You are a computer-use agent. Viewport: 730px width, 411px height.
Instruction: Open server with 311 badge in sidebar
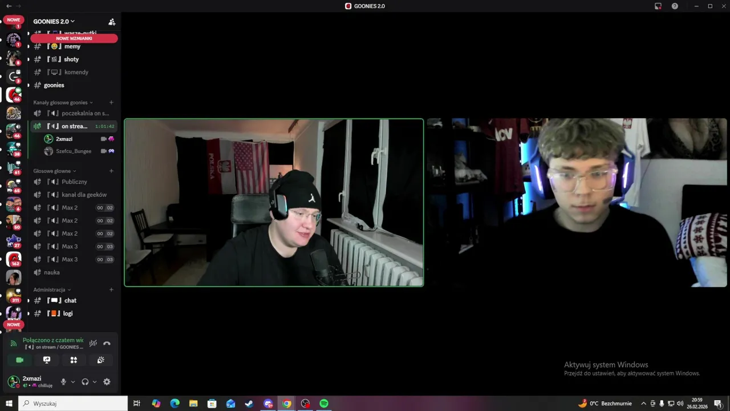pyautogui.click(x=14, y=296)
